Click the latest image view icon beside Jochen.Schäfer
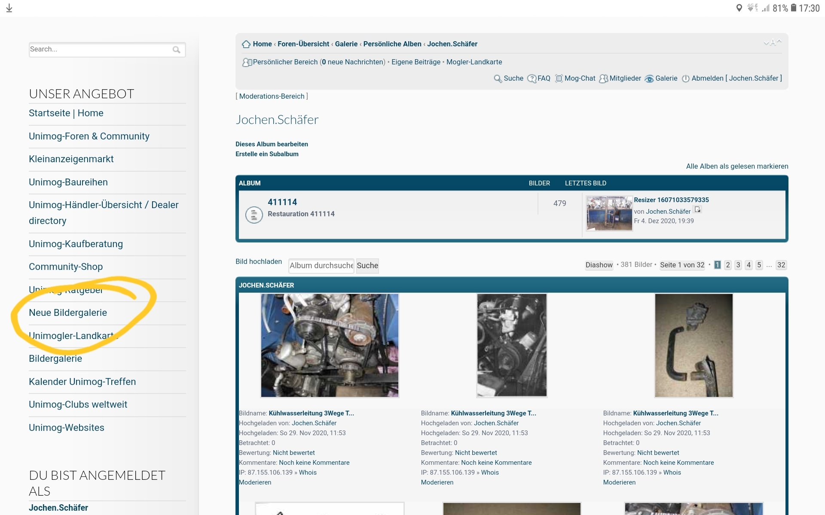 697,210
